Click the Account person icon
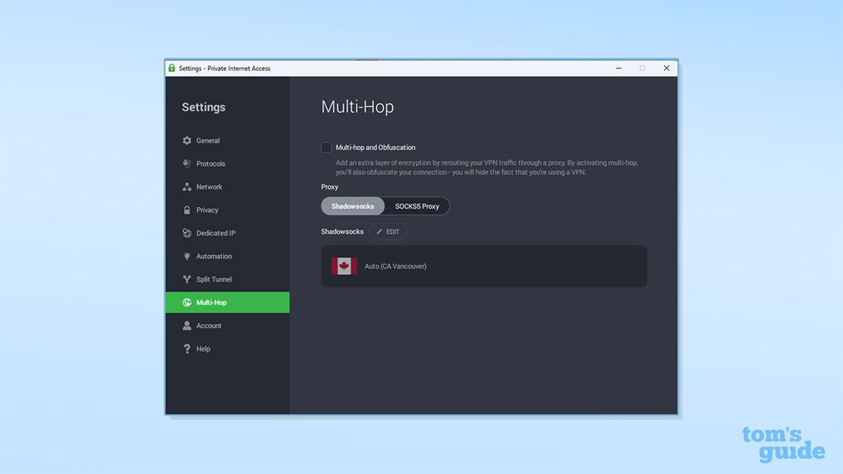 coord(187,326)
